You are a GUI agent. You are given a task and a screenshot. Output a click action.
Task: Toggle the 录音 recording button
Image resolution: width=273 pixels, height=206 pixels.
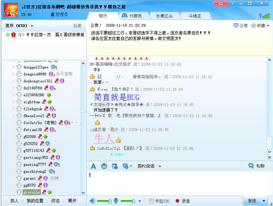coord(177,201)
